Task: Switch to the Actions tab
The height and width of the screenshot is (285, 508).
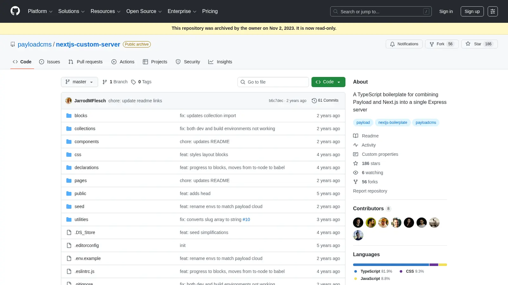Action: point(123,62)
